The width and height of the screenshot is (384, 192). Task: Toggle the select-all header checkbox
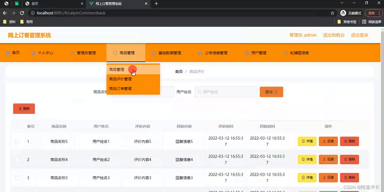[x=18, y=126]
